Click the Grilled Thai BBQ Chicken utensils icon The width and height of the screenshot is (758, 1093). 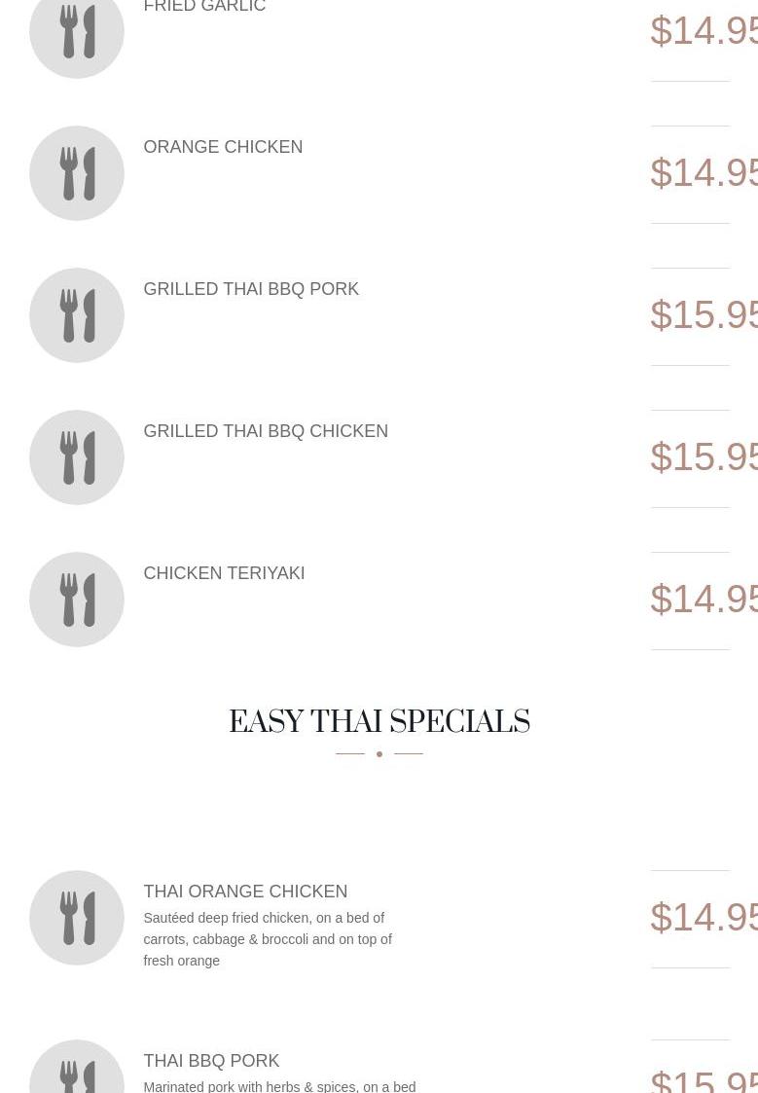point(77,457)
